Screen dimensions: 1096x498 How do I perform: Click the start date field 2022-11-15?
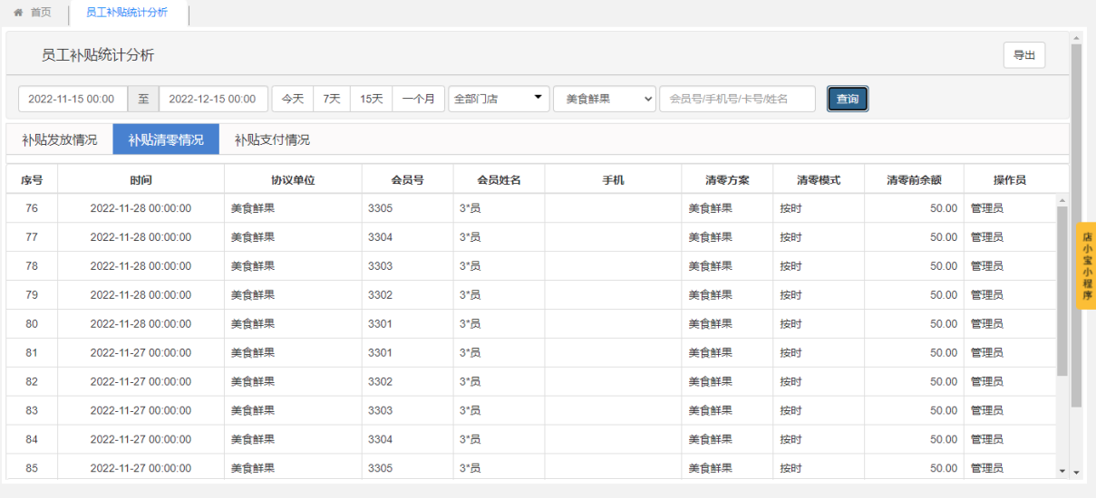coord(73,99)
